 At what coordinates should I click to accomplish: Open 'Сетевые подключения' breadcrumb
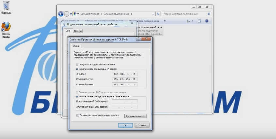pos(116,14)
